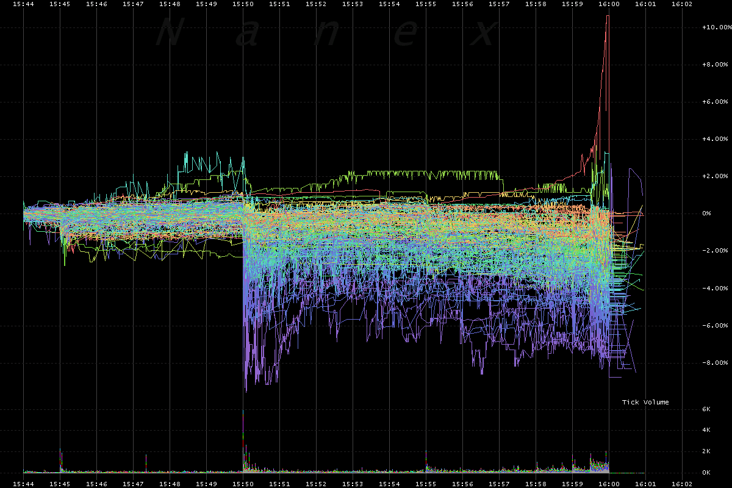The width and height of the screenshot is (732, 488).
Task: Select 15:47 on the bottom time axis
Action: tap(133, 484)
